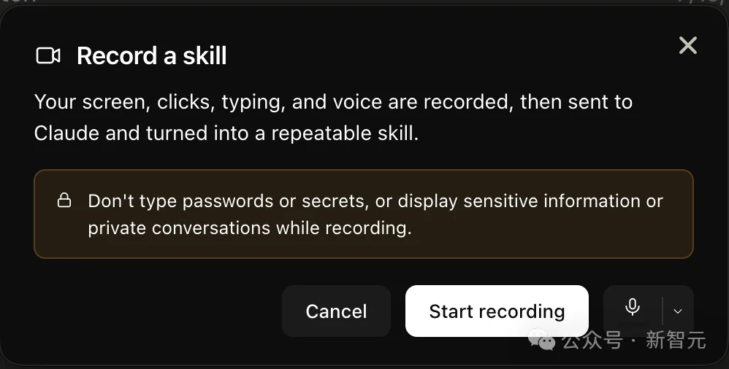This screenshot has height=369, width=729.
Task: Click the 公众号 · 新智元 watermark text
Action: coord(634,341)
